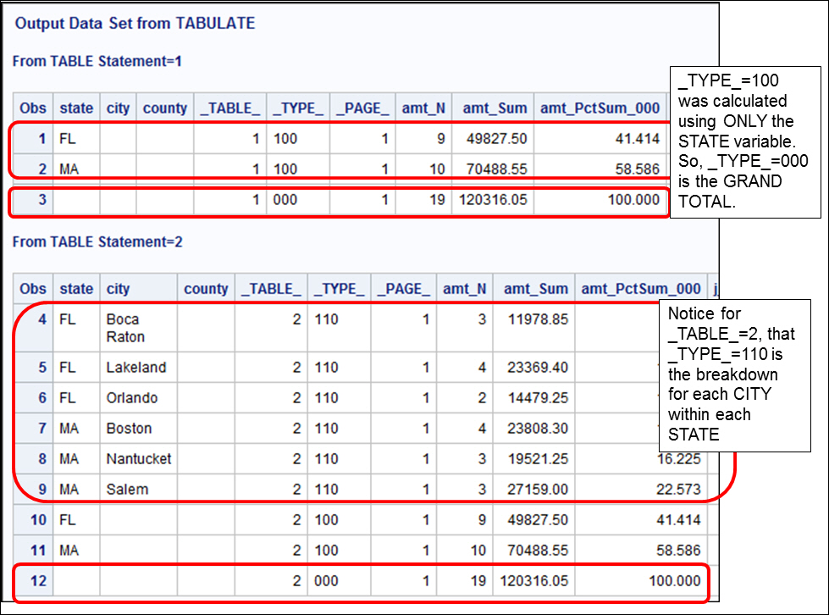Image resolution: width=829 pixels, height=615 pixels.
Task: Click the county column header in second table
Action: (x=206, y=289)
